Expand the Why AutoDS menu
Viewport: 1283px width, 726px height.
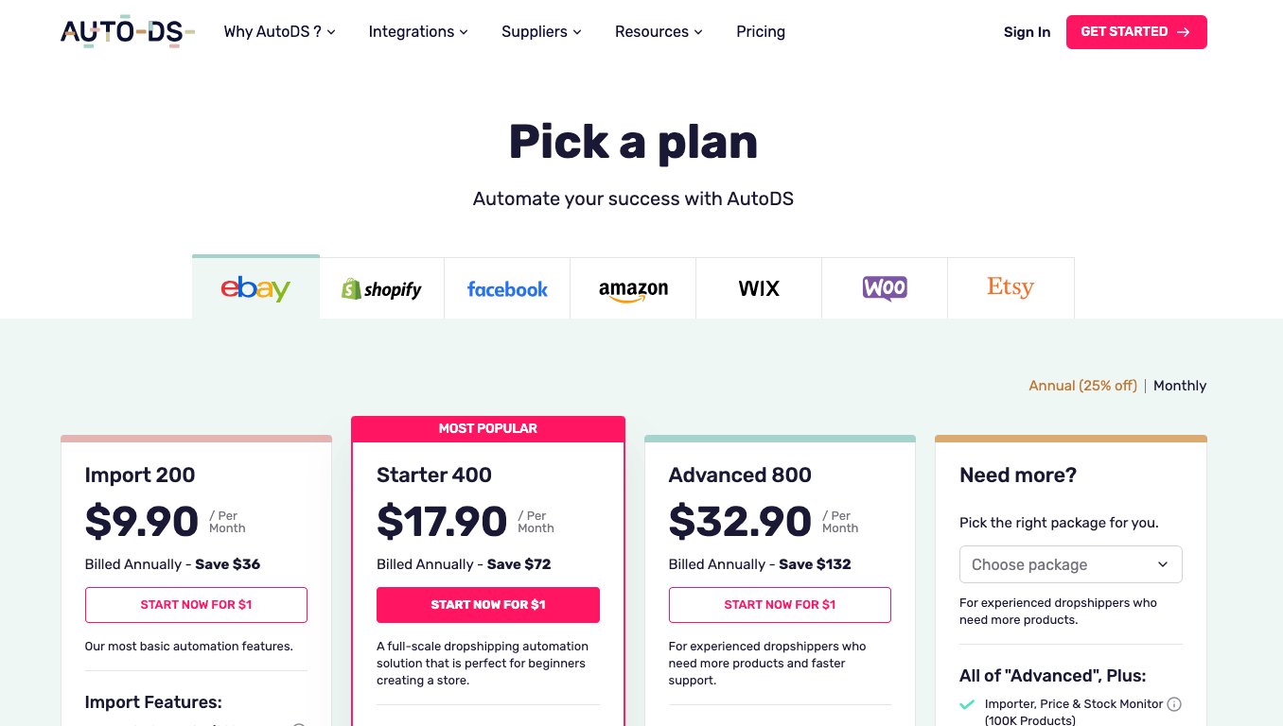point(279,32)
